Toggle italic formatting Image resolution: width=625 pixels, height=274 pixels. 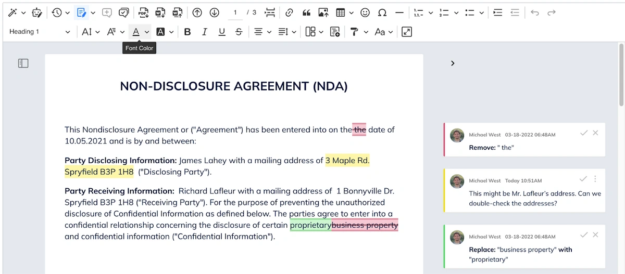click(x=205, y=32)
